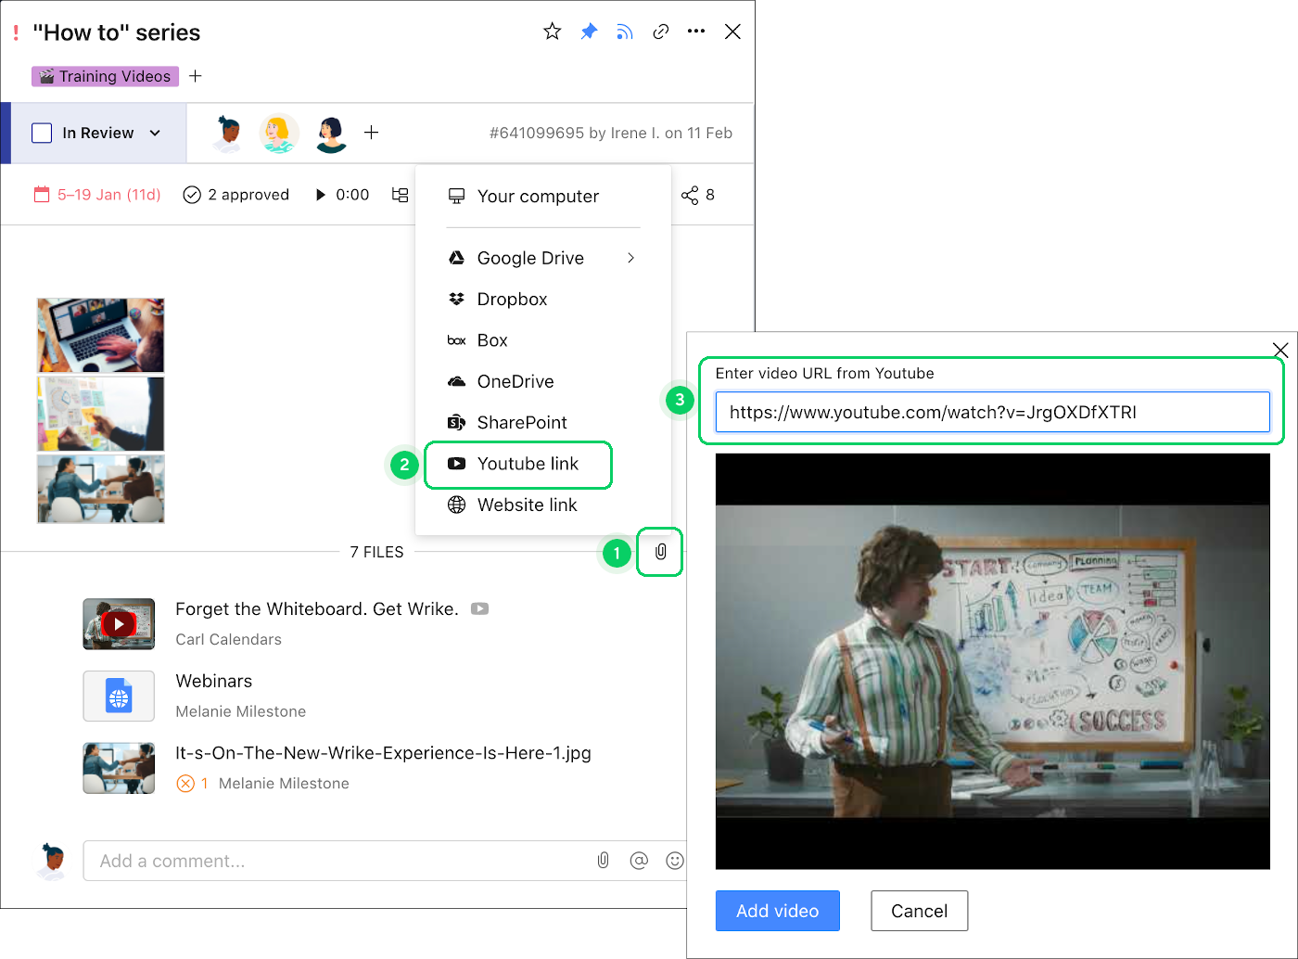1298x959 pixels.
Task: Click the task ID #641099695 text
Action: click(538, 133)
